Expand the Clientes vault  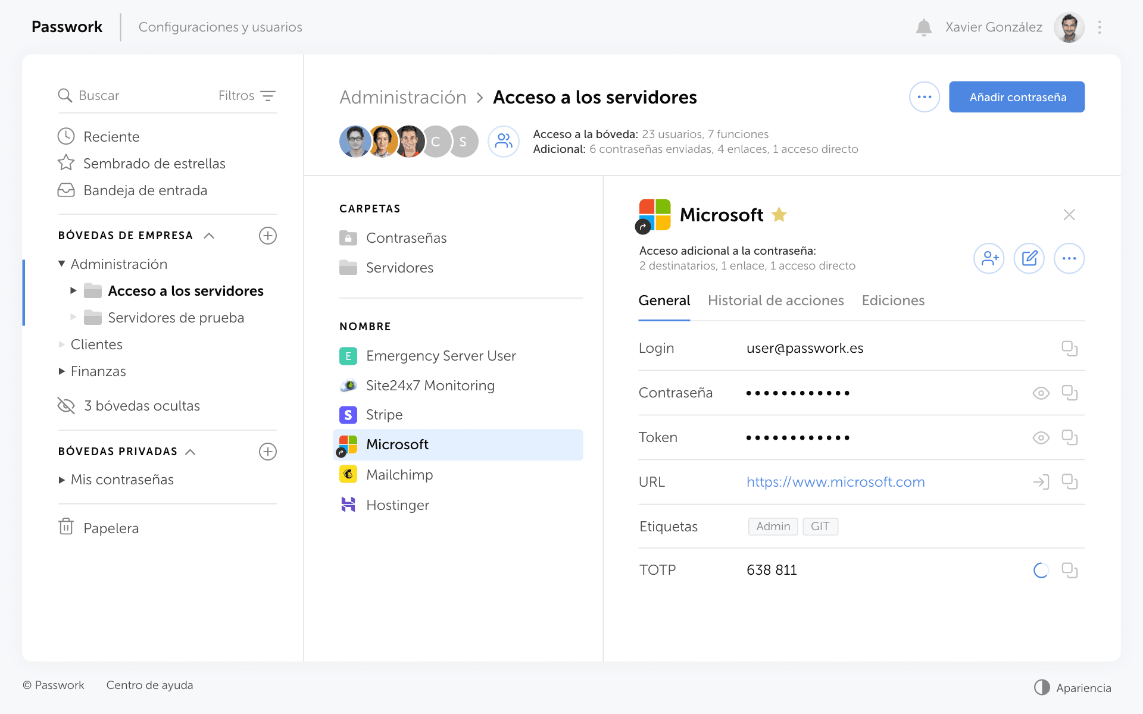tap(61, 344)
